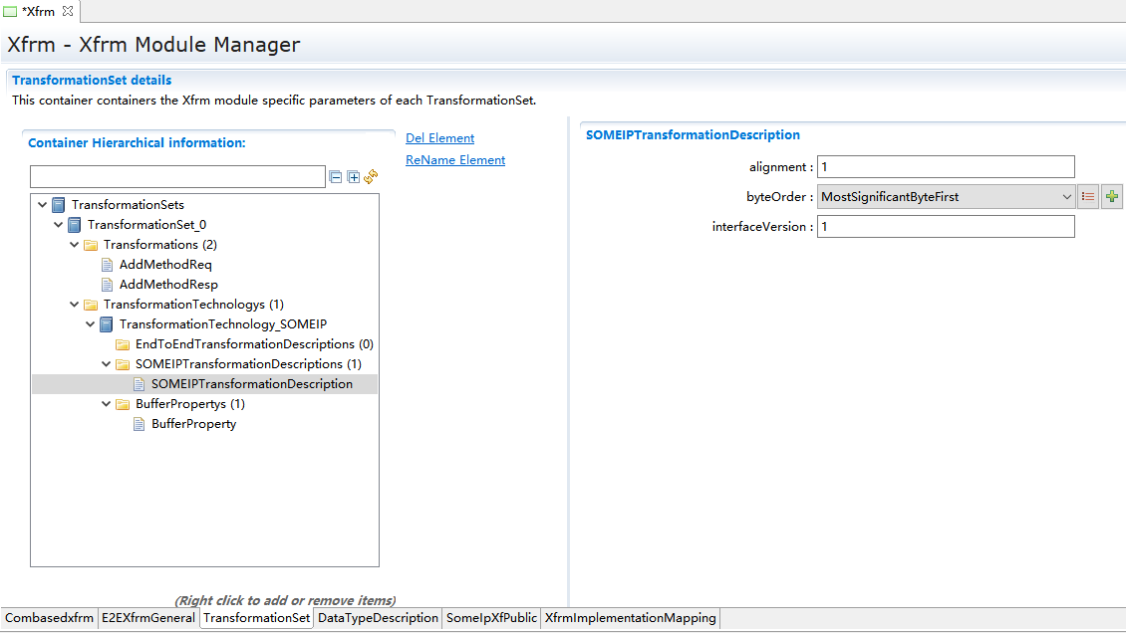The width and height of the screenshot is (1126, 633).
Task: Switch to the E2EXfrmGeneral tab
Action: (x=147, y=618)
